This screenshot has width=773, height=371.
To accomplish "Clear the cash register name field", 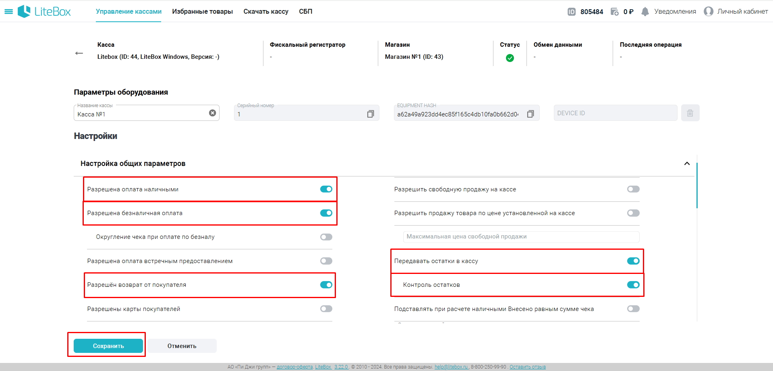I will coord(212,113).
